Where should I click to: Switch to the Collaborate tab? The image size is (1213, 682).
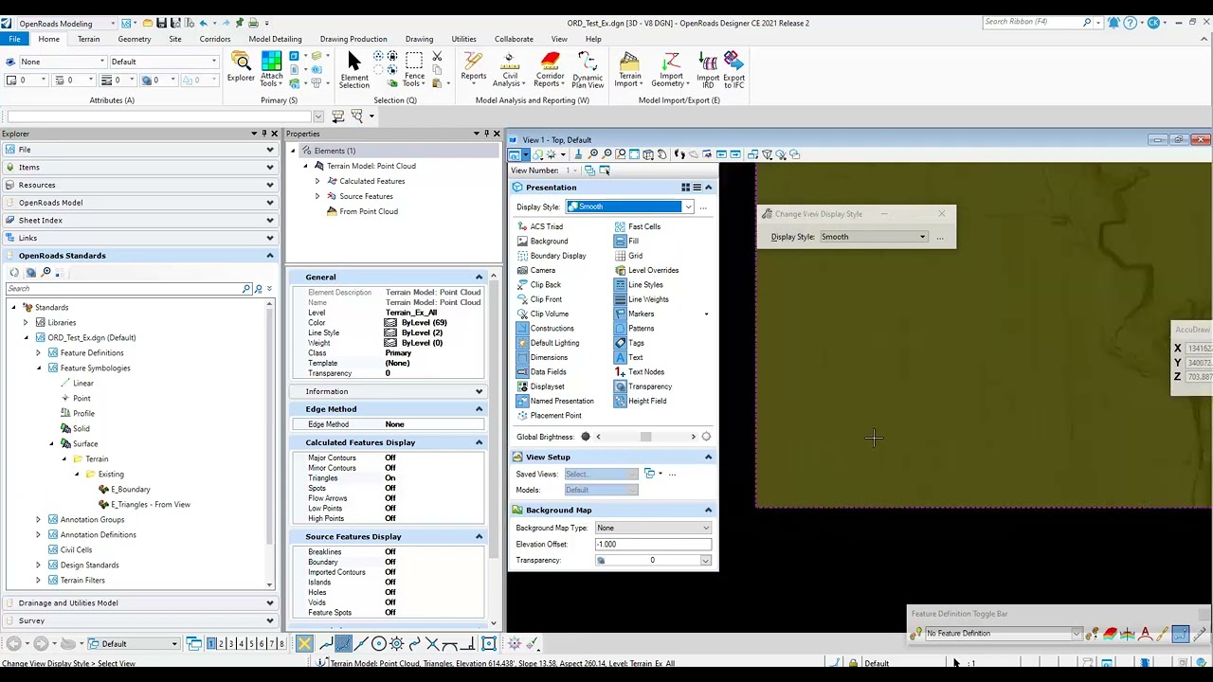pyautogui.click(x=514, y=39)
